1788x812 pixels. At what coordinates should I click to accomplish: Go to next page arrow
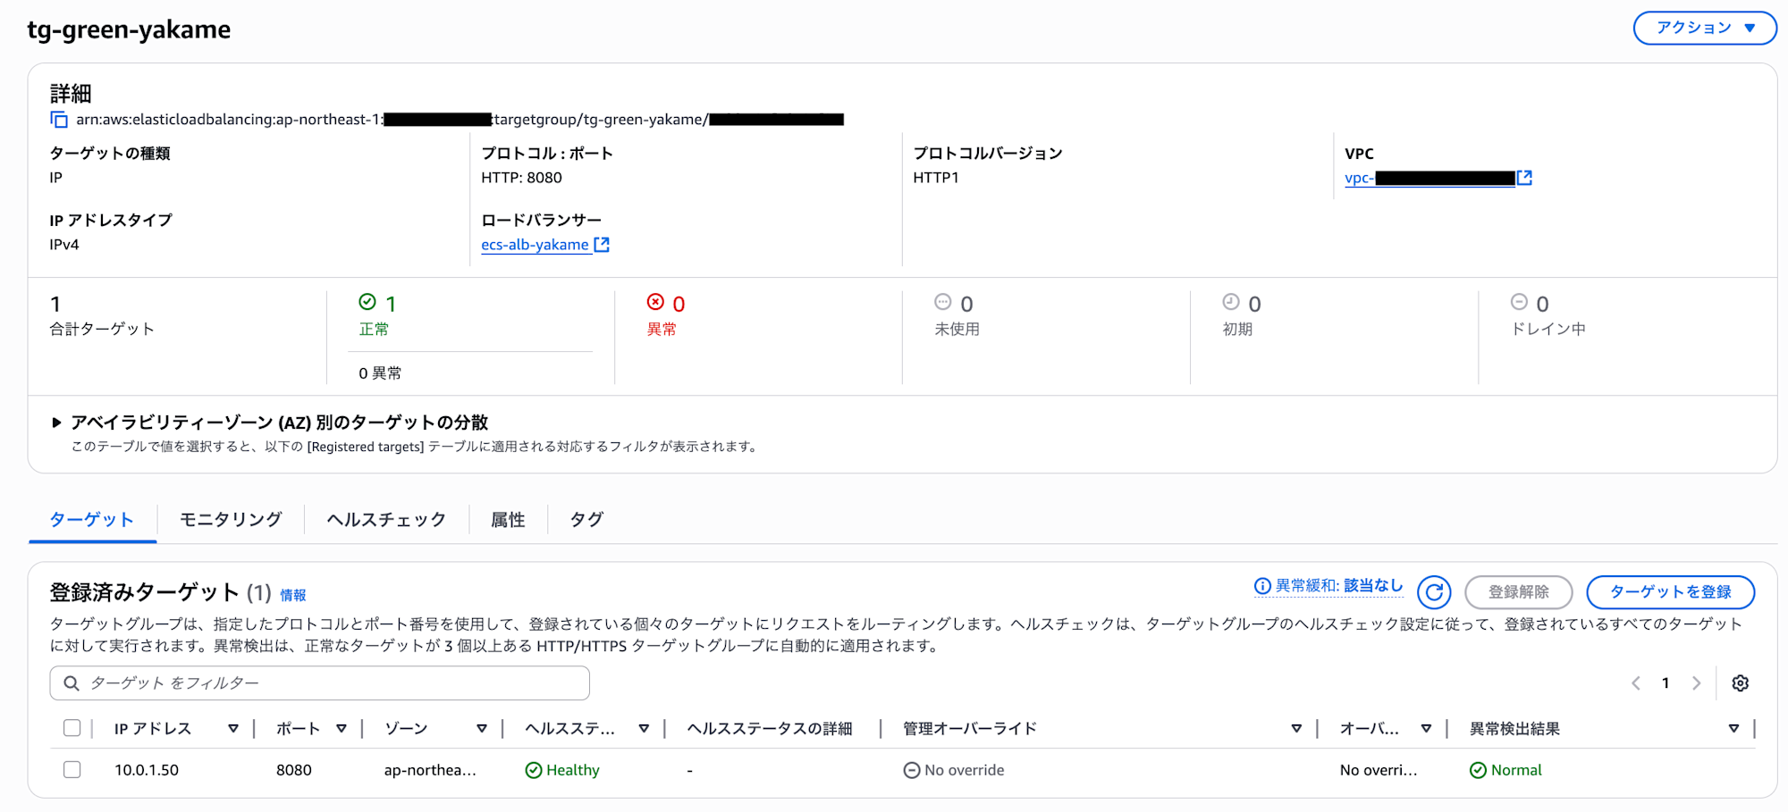pos(1696,683)
